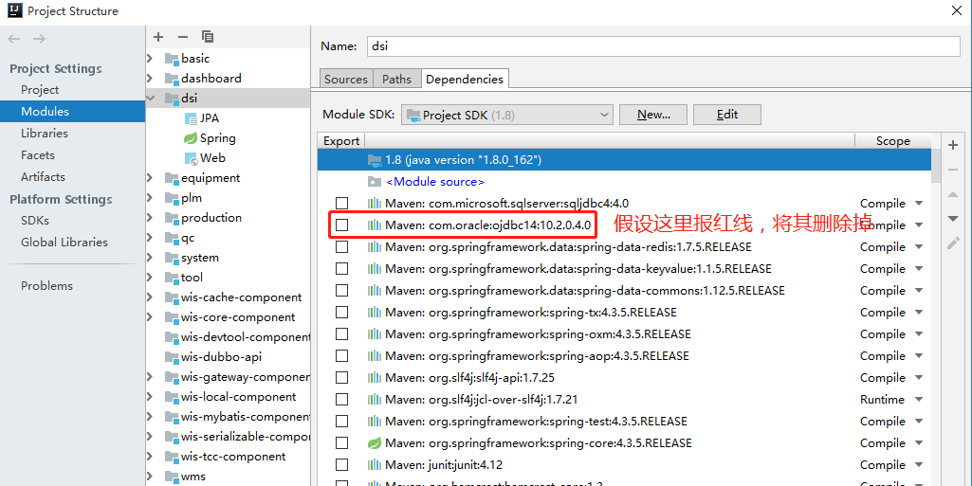Open Artifacts settings

point(43,177)
